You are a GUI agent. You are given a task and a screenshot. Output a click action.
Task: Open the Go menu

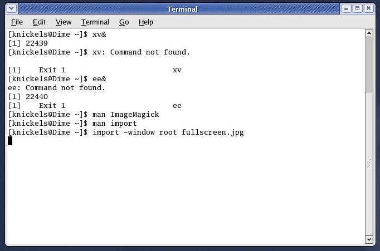(x=124, y=22)
